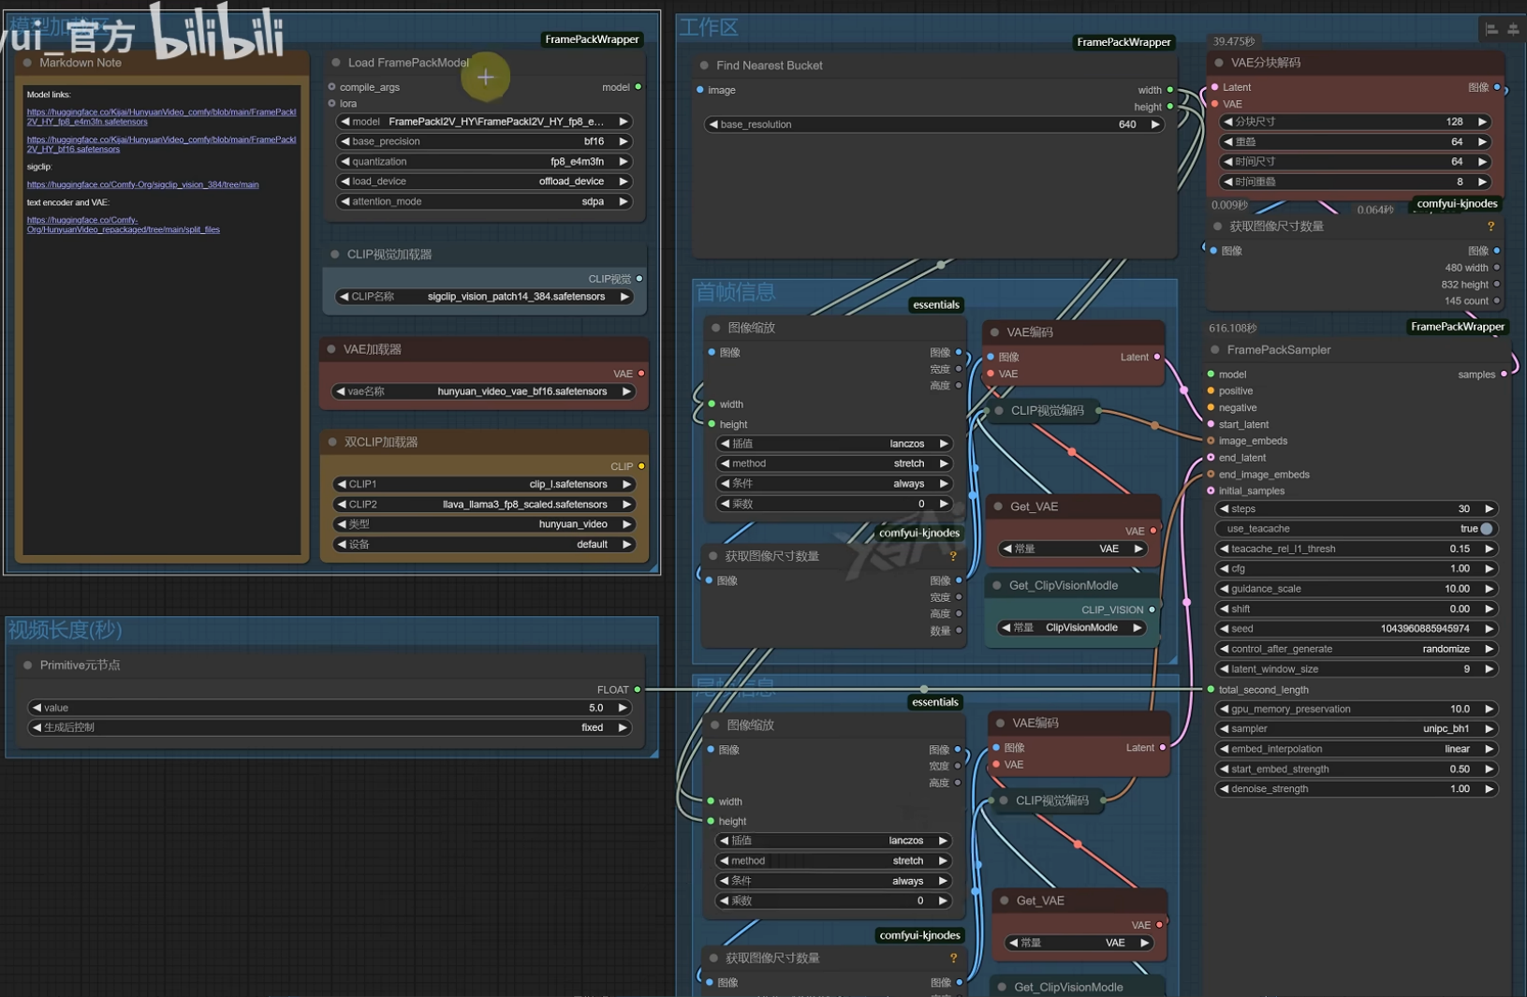Image resolution: width=1527 pixels, height=997 pixels.
Task: Select the 视频长度(秒) group title
Action: tap(66, 630)
